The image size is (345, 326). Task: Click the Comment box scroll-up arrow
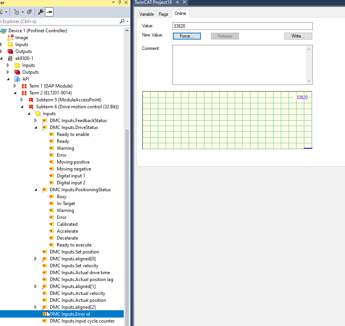coord(309,49)
